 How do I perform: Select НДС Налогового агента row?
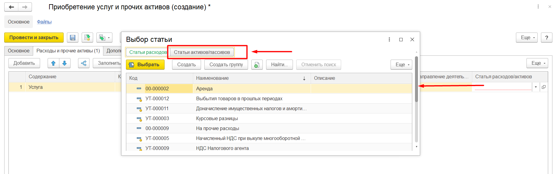coord(269,148)
